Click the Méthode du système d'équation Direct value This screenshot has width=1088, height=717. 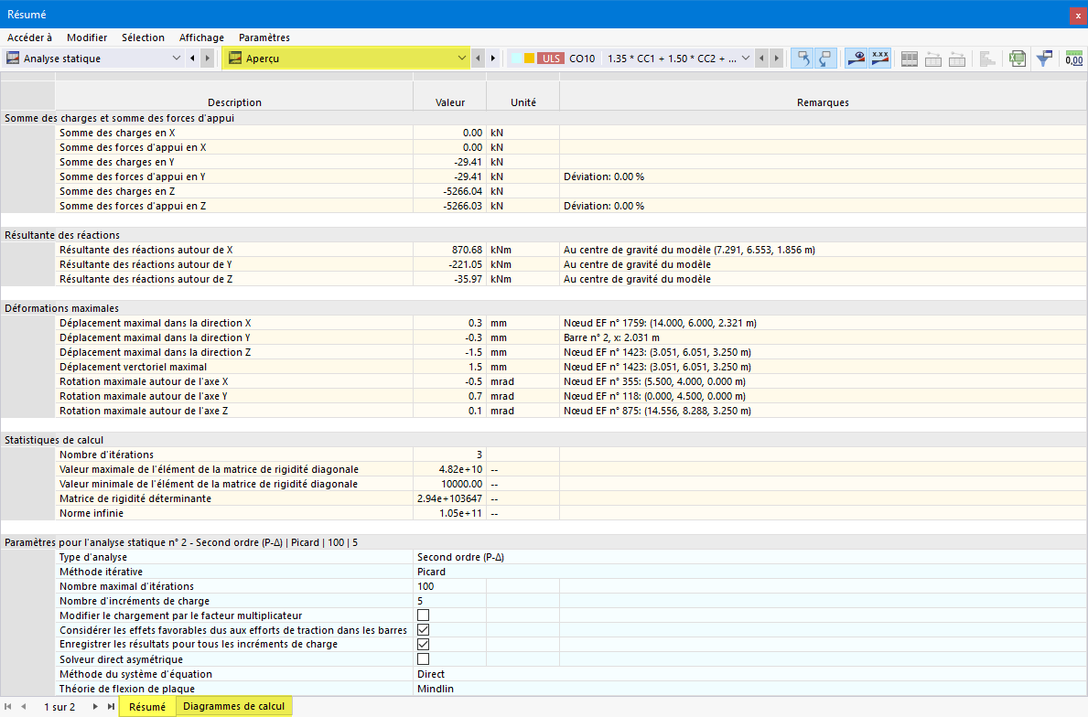(x=431, y=674)
